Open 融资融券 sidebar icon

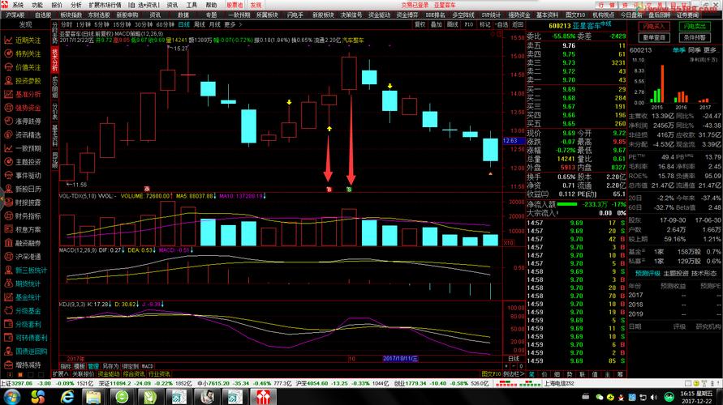pos(8,243)
